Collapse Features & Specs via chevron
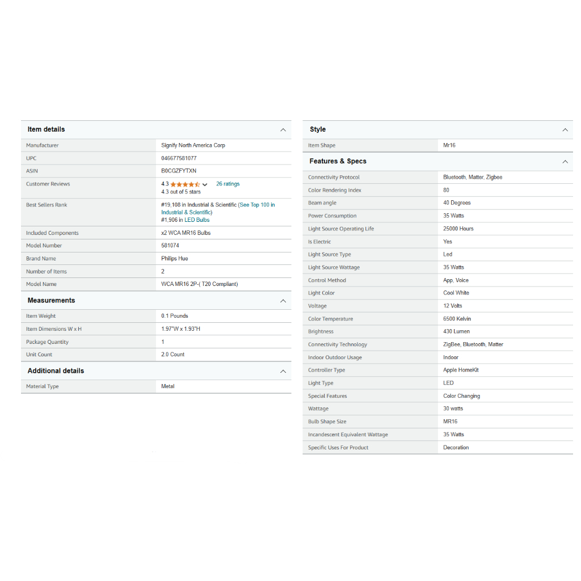This screenshot has width=581, height=581. coord(565,162)
